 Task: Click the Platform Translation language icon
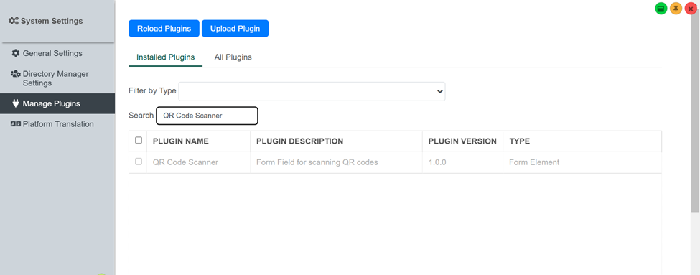click(x=16, y=124)
